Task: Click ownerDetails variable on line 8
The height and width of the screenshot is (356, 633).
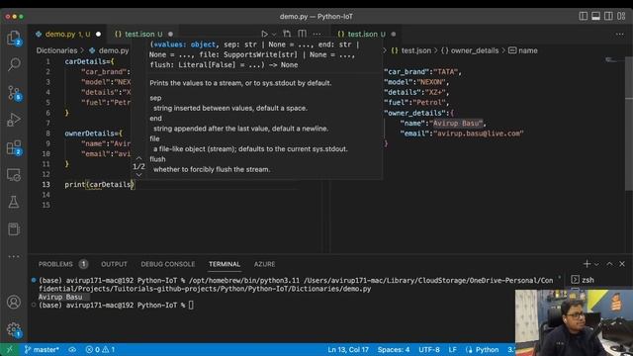Action: pos(89,133)
